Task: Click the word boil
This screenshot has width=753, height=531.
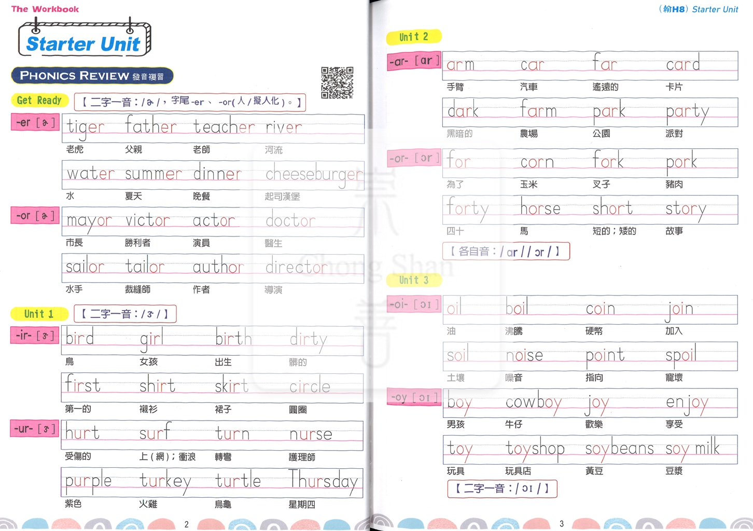Action: [517, 306]
